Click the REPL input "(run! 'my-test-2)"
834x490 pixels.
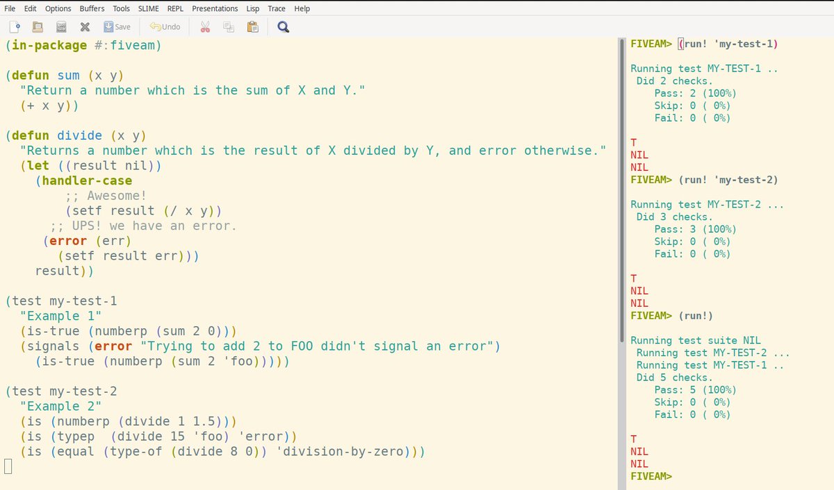coord(728,180)
